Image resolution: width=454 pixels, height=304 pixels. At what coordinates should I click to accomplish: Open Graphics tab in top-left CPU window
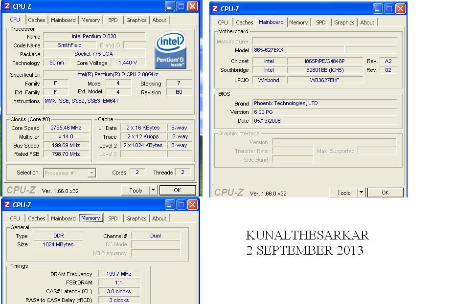136,20
